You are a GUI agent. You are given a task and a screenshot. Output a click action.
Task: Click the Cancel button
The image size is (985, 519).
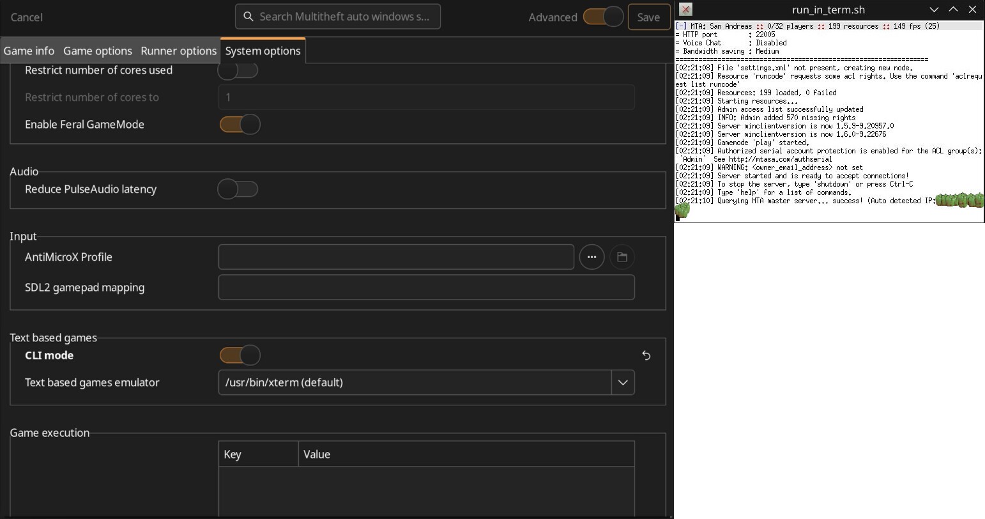pos(27,17)
